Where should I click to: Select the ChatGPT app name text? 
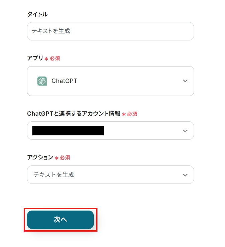64,81
